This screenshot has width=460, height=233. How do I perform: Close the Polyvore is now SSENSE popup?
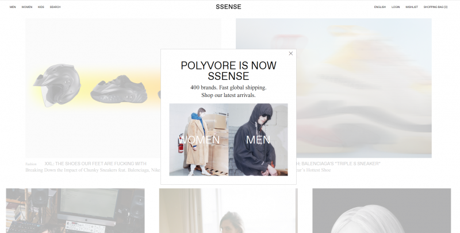pyautogui.click(x=291, y=53)
